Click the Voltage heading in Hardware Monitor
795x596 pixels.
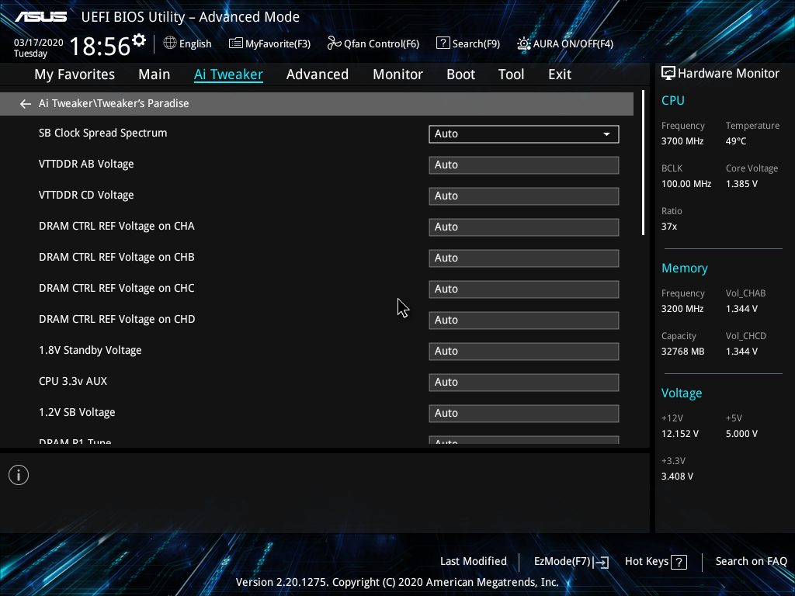click(x=682, y=393)
